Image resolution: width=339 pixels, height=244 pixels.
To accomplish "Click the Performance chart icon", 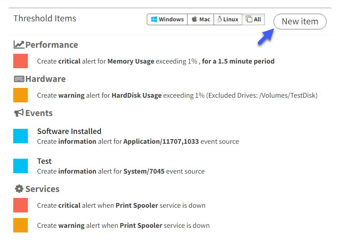I will 19,45.
